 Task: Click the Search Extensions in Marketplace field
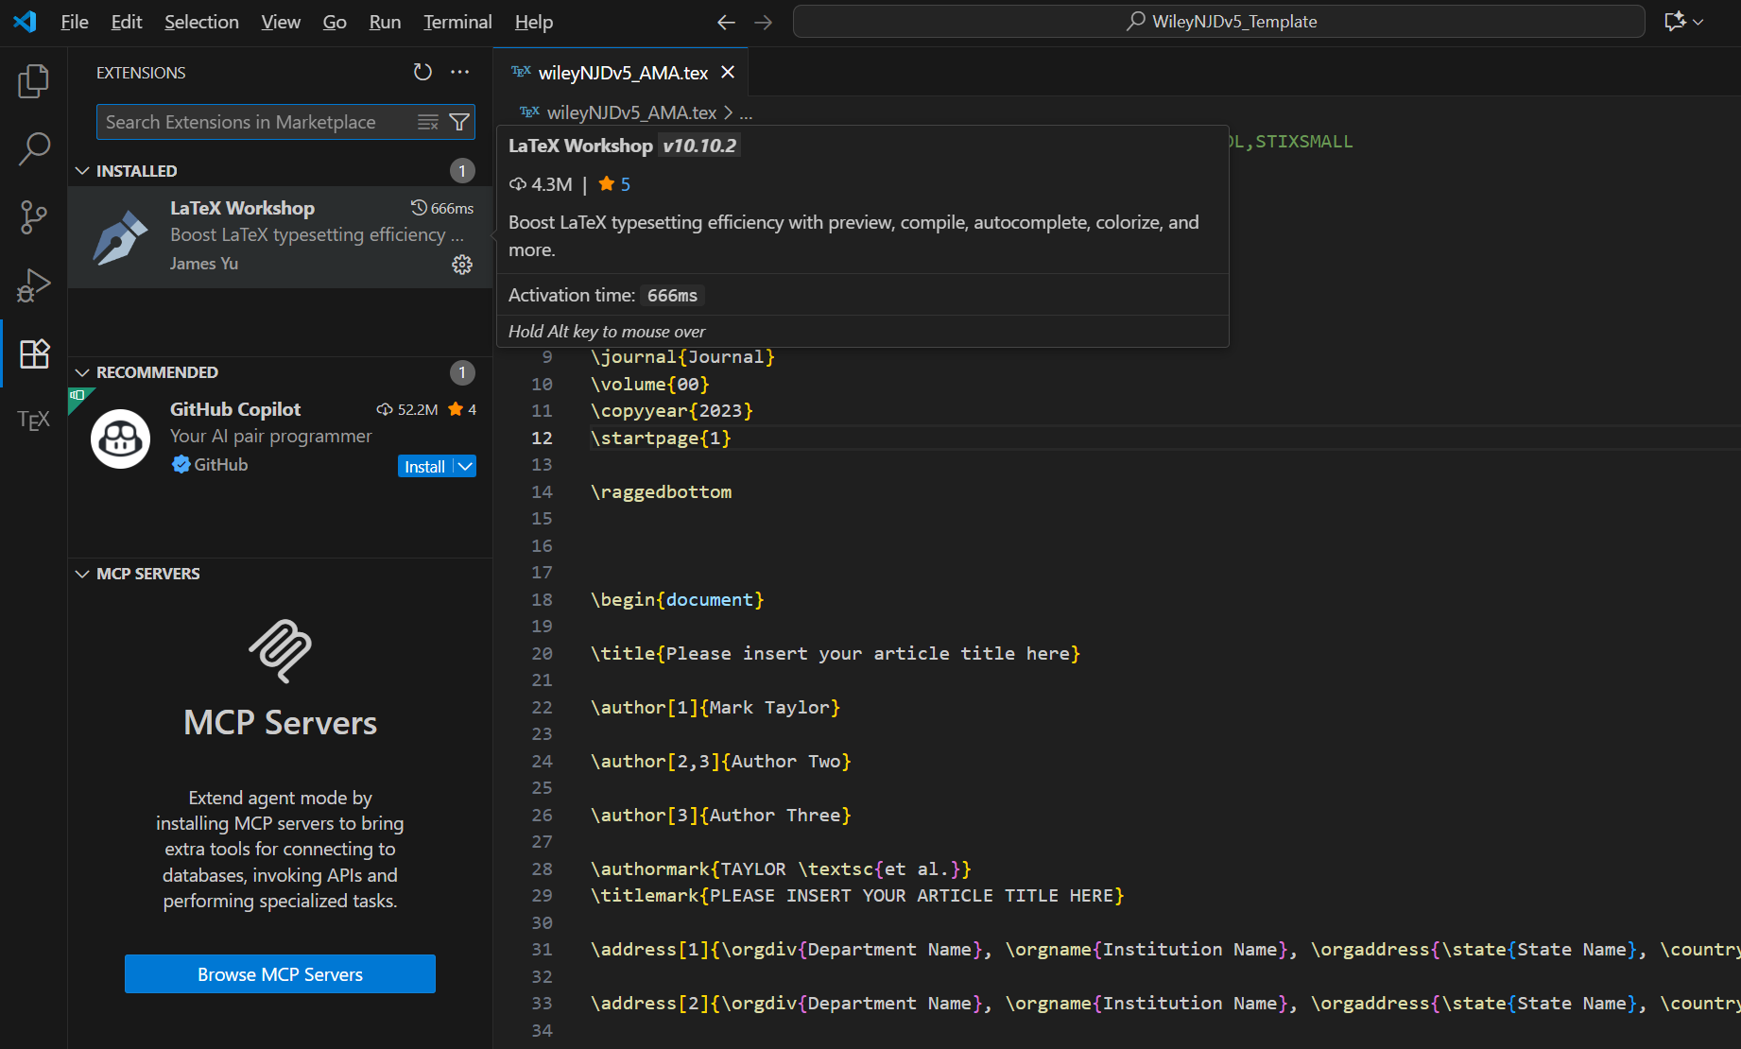pos(257,122)
